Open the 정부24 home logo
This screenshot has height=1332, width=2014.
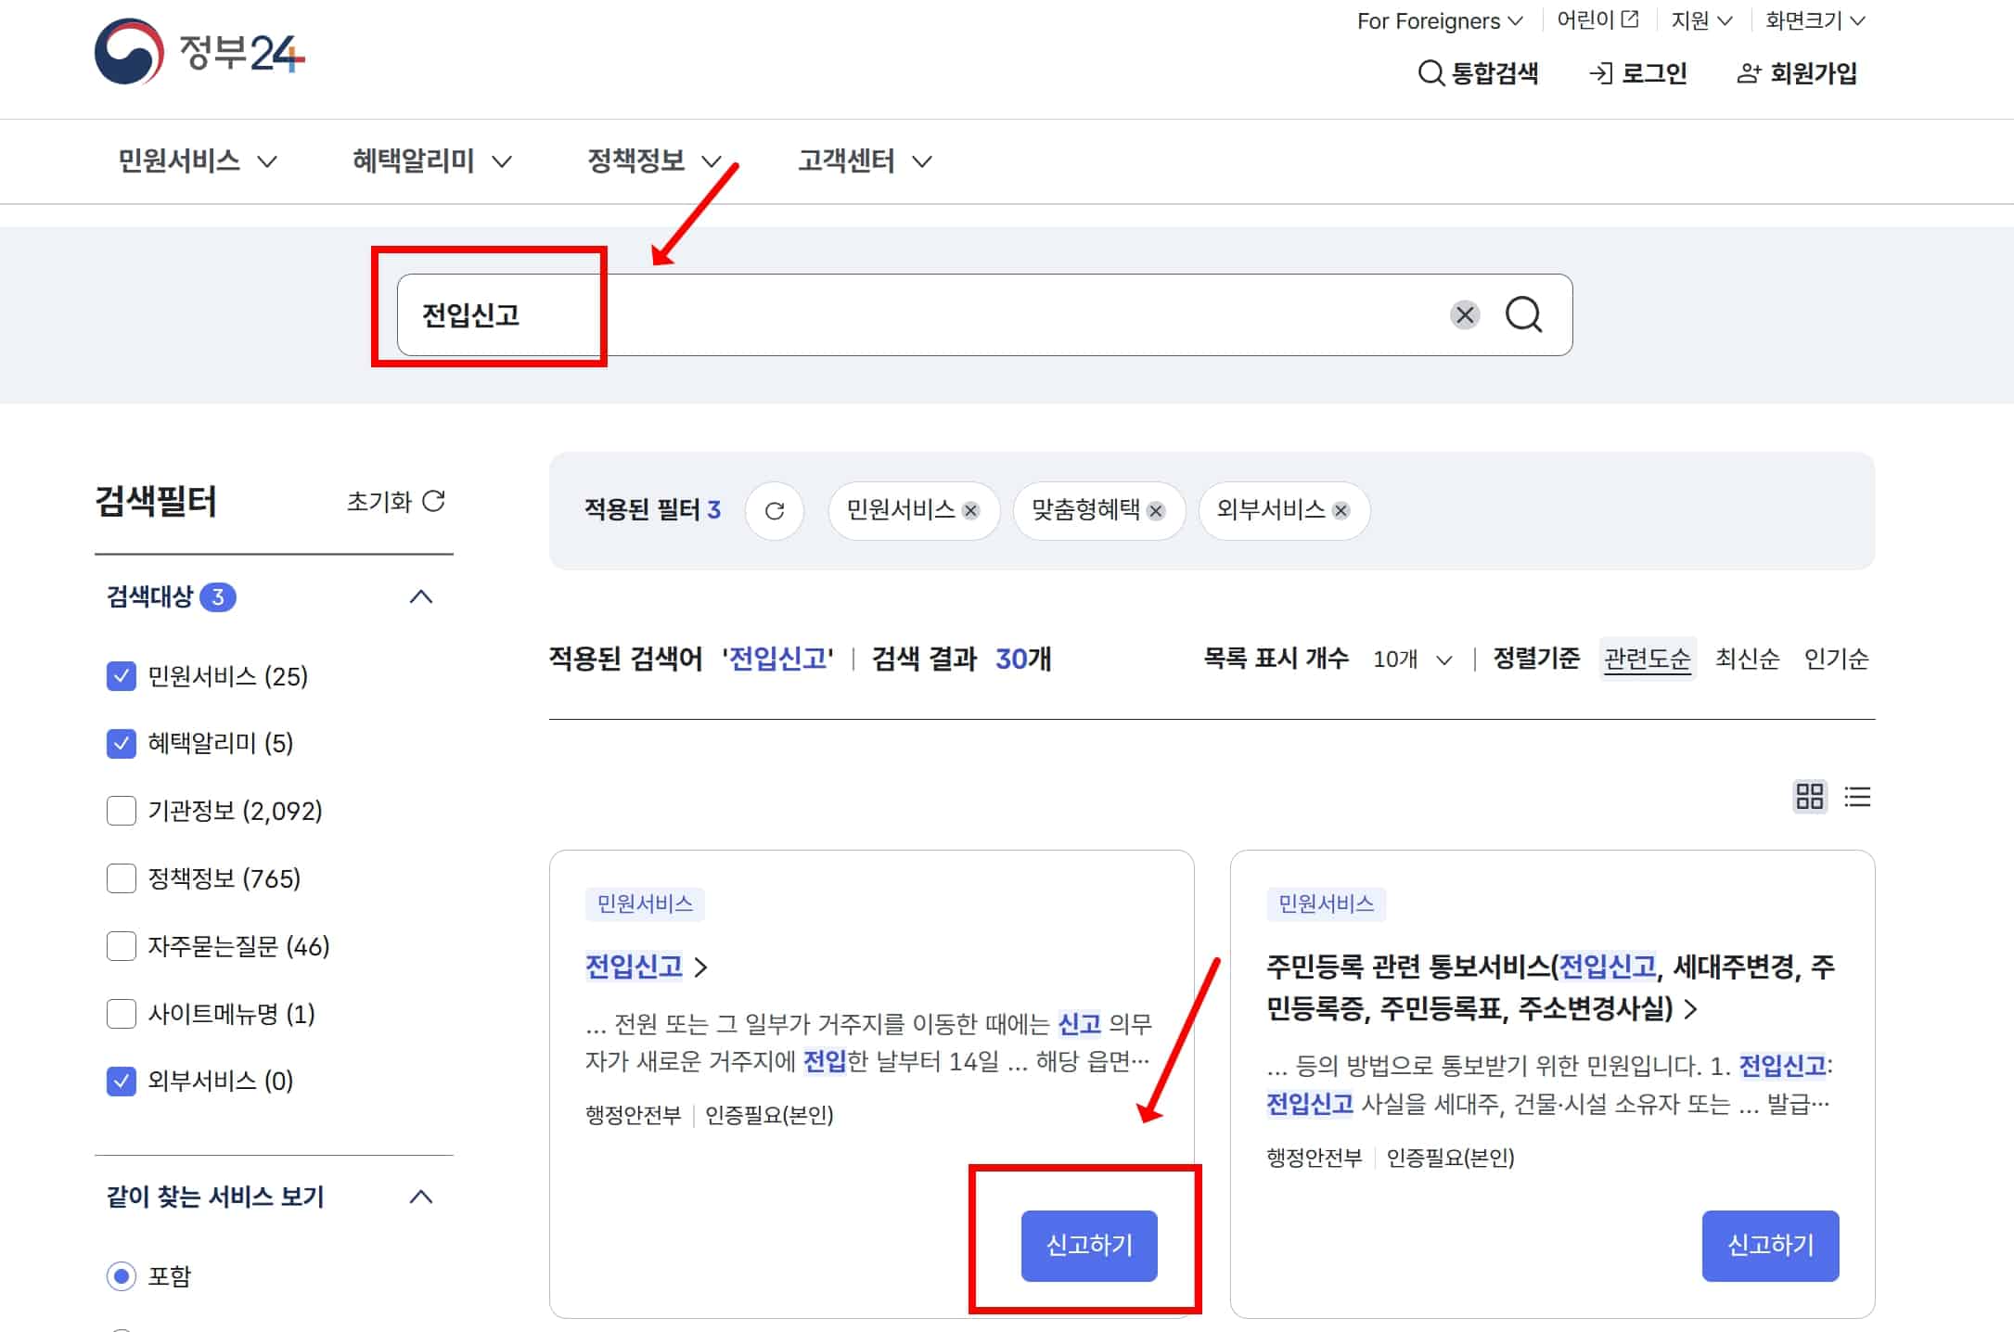click(199, 52)
